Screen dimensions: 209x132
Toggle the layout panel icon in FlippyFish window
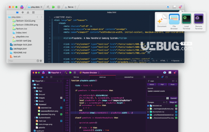tap(170, 72)
